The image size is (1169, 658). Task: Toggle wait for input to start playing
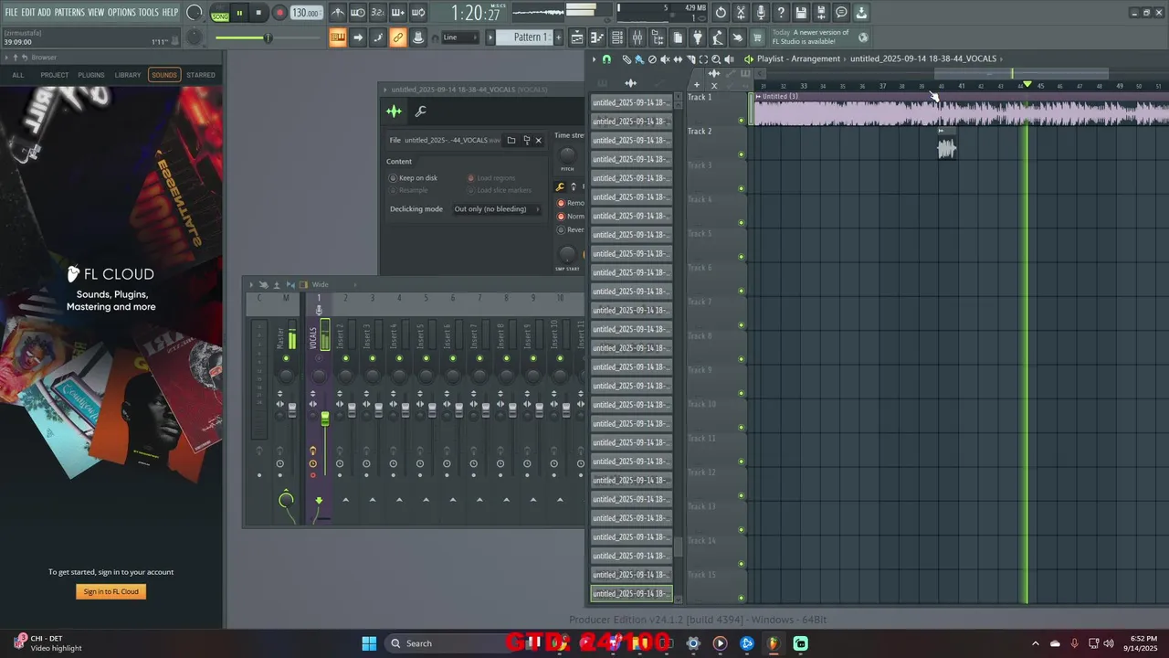coord(358,13)
